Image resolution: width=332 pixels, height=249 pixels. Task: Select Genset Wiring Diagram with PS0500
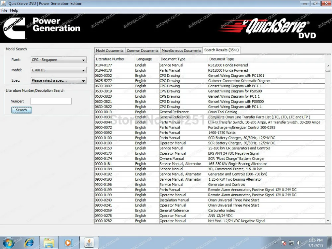[x=236, y=101]
